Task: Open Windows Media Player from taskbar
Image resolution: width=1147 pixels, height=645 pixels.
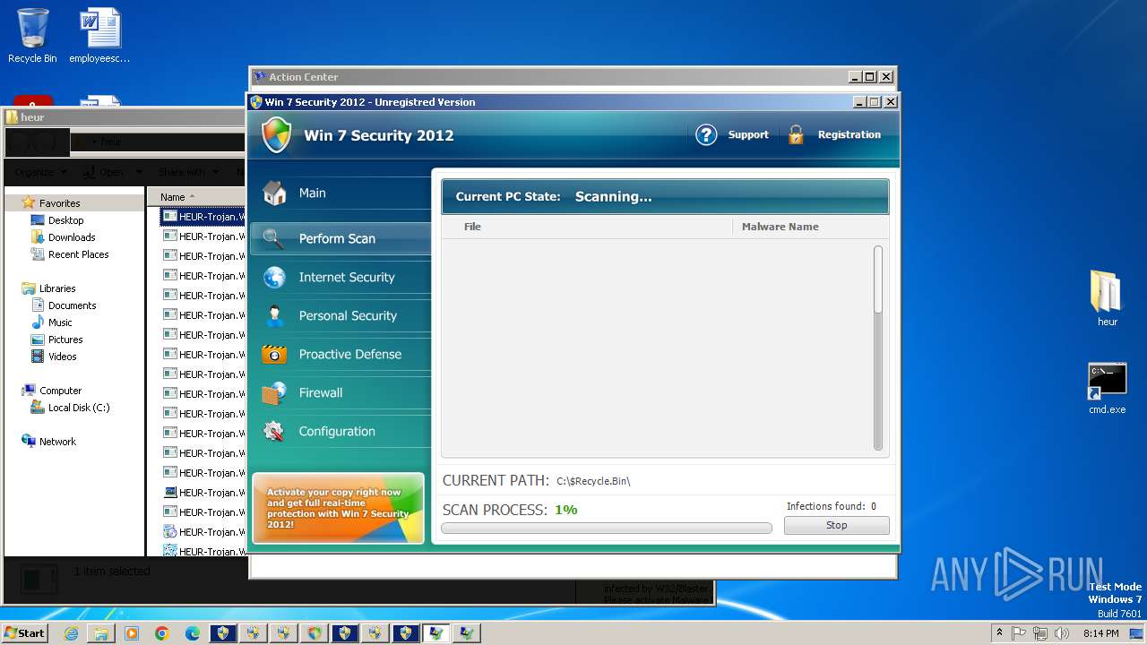Action: pyautogui.click(x=132, y=633)
